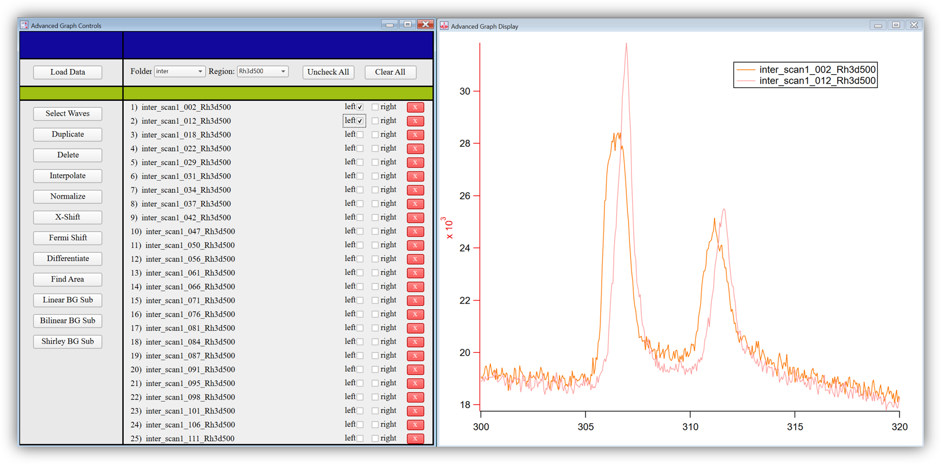Apply Shirley BG Sub
Image resolution: width=941 pixels, height=464 pixels.
(67, 341)
